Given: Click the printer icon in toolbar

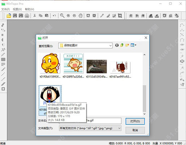Looking at the screenshot, I should [27, 16].
